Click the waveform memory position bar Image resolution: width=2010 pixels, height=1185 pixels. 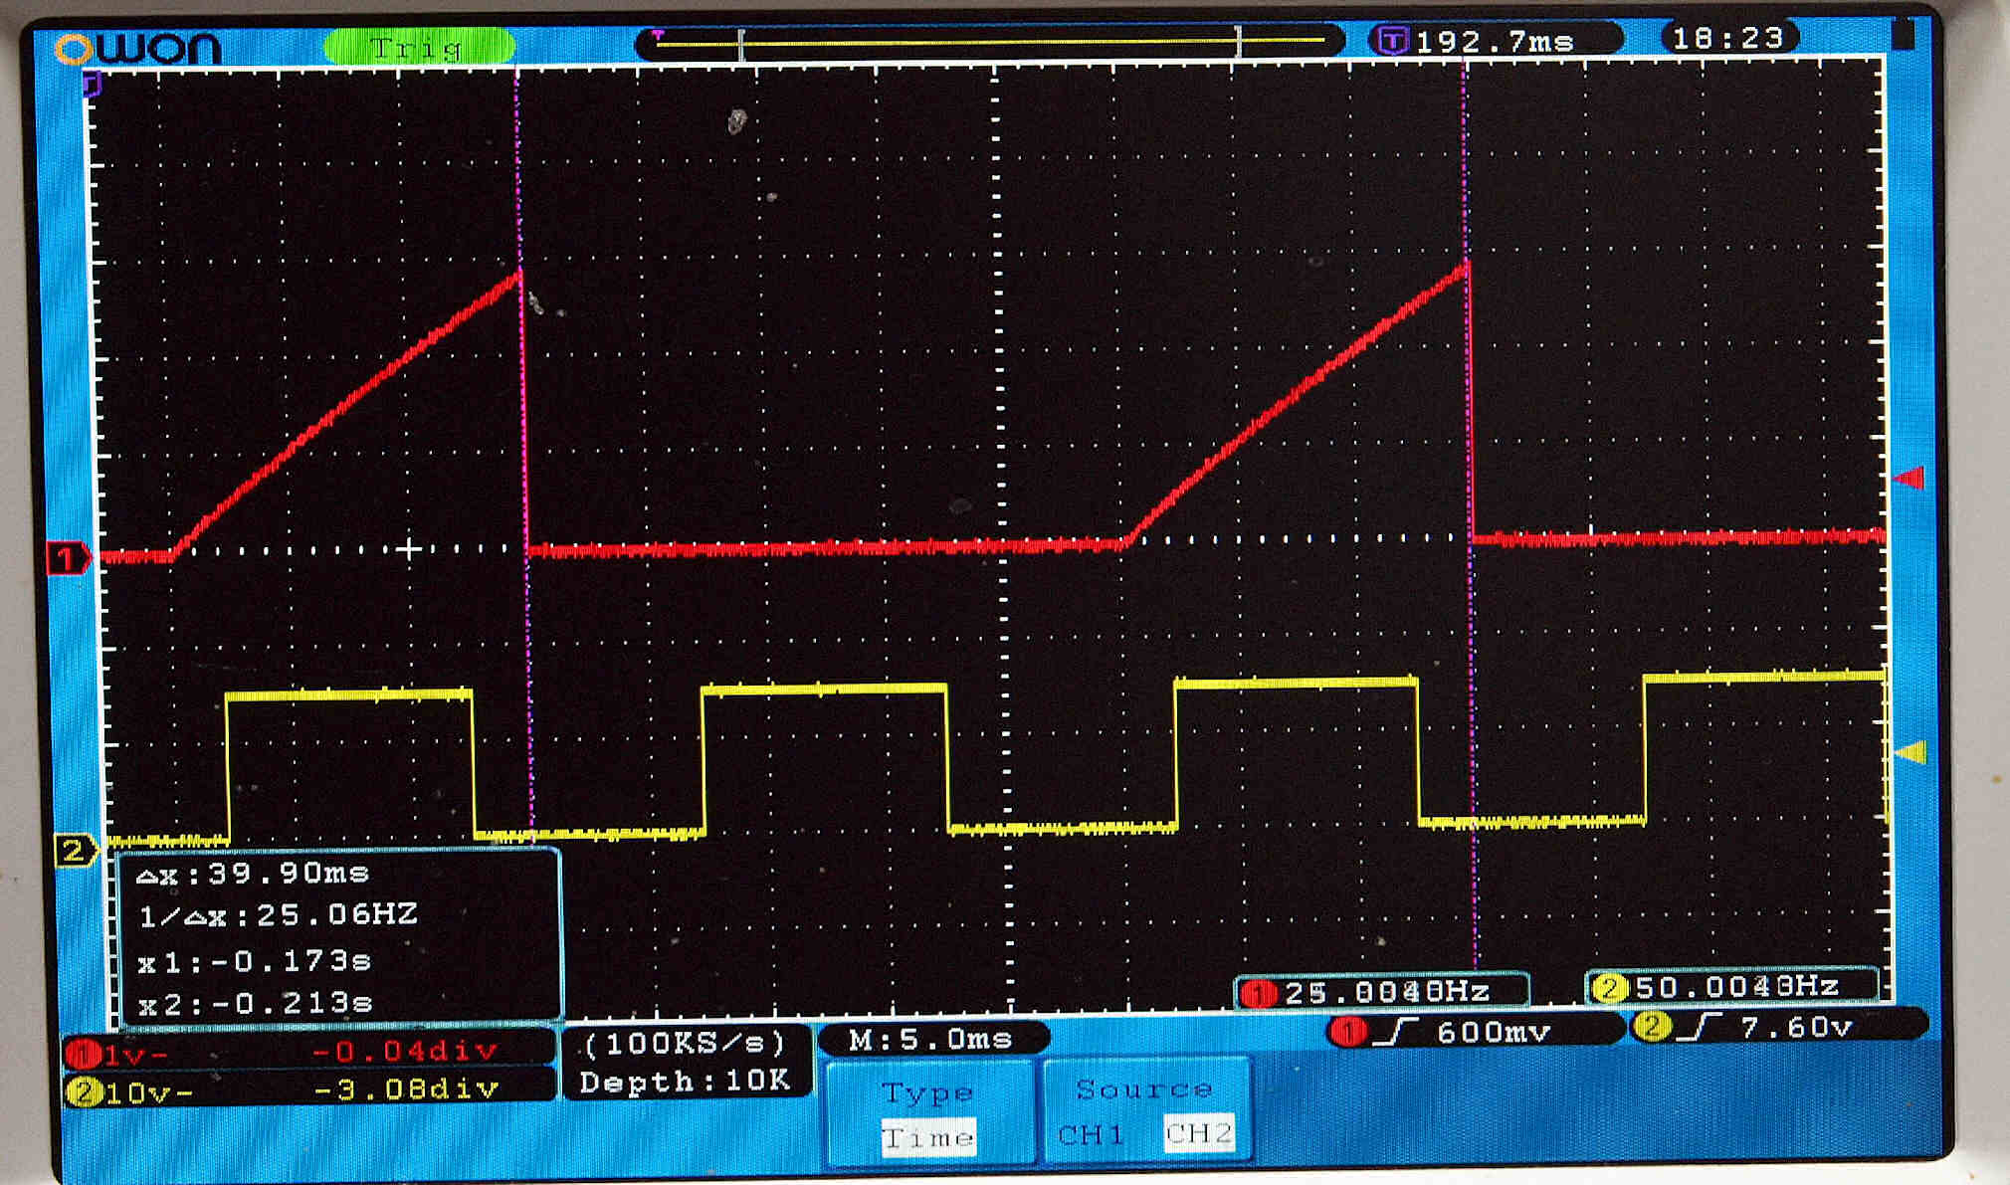[990, 43]
